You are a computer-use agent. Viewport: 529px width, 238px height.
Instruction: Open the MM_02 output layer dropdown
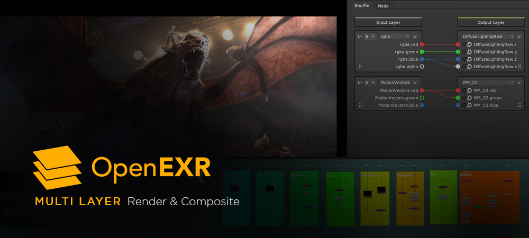tap(488, 83)
